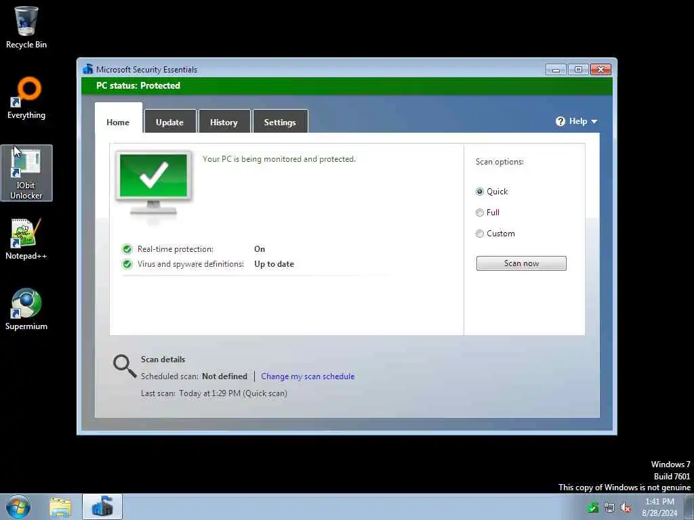
Task: Click the Real-time protection green check icon
Action: [x=127, y=249]
